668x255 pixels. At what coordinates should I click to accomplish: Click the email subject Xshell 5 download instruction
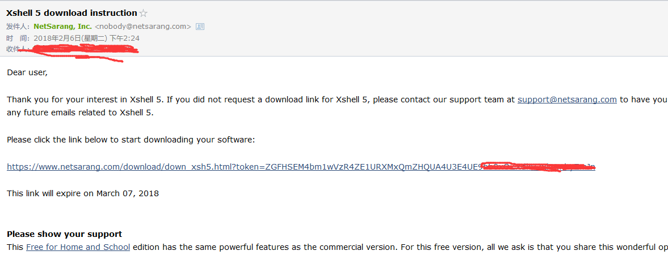(x=72, y=13)
